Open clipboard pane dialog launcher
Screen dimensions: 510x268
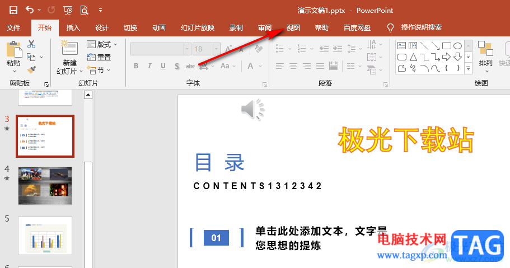pyautogui.click(x=46, y=84)
